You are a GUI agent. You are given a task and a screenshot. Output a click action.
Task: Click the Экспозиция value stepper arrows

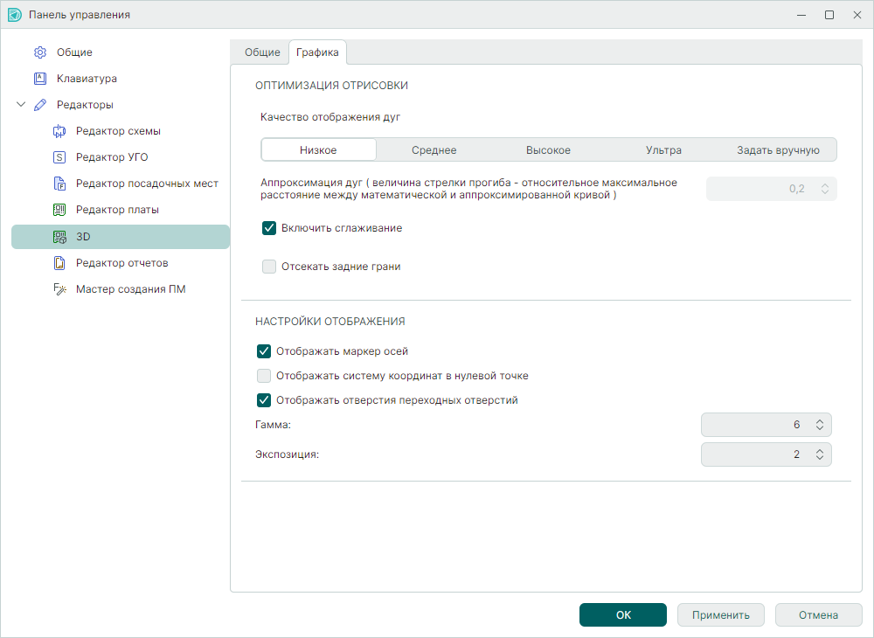[820, 454]
